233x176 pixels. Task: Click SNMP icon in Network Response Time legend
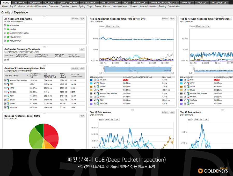pyautogui.click(x=188, y=87)
